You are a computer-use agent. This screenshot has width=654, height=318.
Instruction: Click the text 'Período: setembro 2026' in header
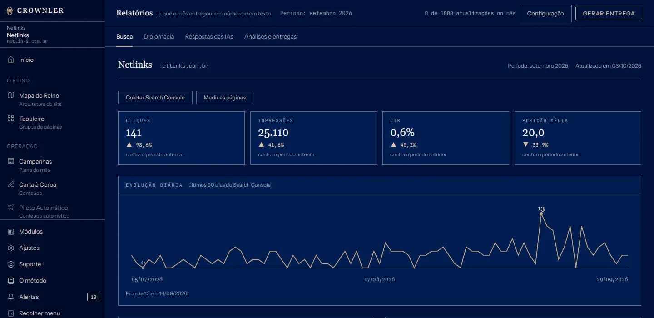[316, 13]
